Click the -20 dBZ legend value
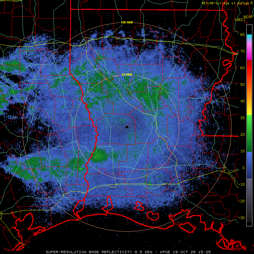The width and height of the screenshot is (254, 254). [241, 201]
